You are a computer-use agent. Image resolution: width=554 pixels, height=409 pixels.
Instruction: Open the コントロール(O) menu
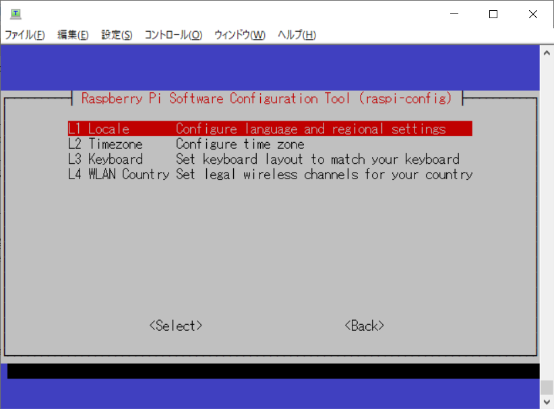(x=173, y=35)
